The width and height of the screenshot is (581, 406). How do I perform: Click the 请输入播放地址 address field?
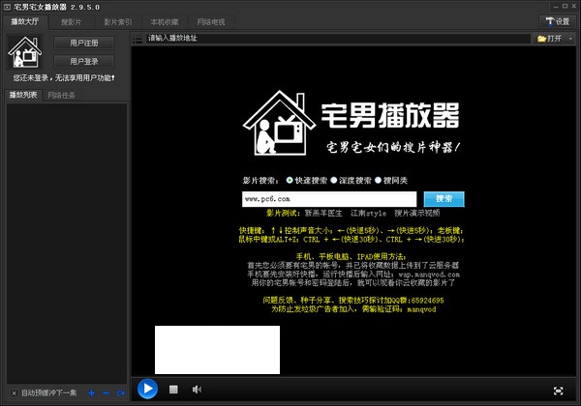point(338,39)
